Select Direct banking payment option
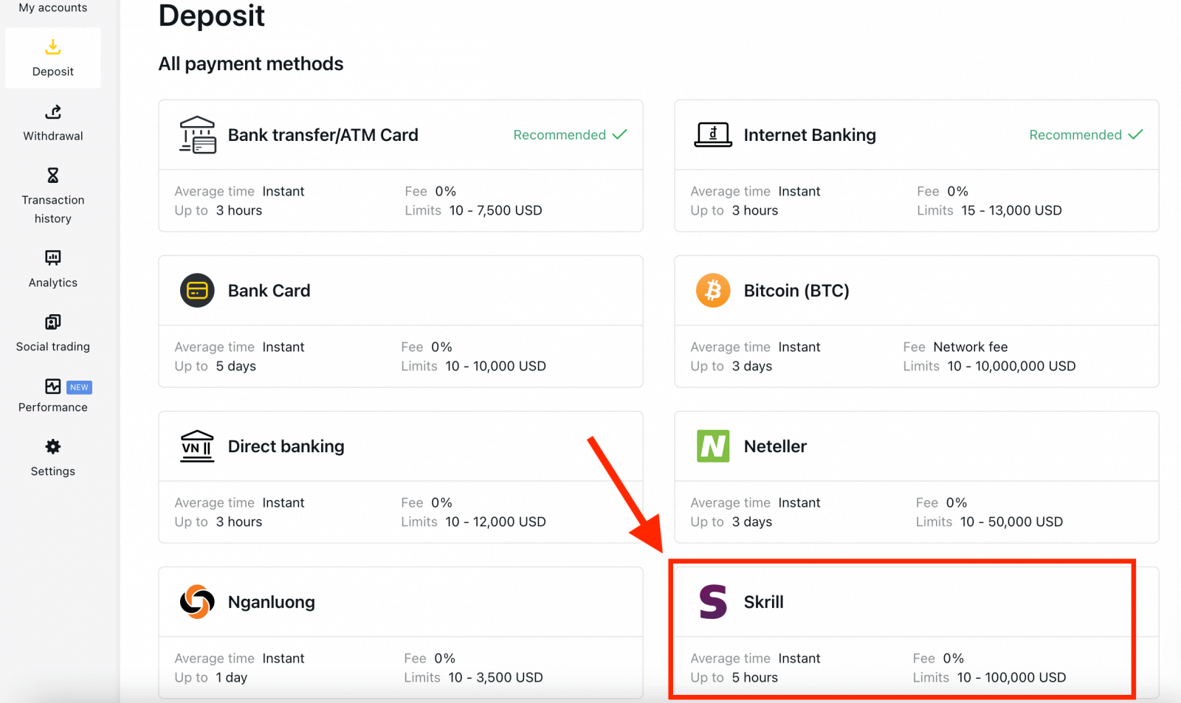The width and height of the screenshot is (1181, 703). [x=286, y=446]
